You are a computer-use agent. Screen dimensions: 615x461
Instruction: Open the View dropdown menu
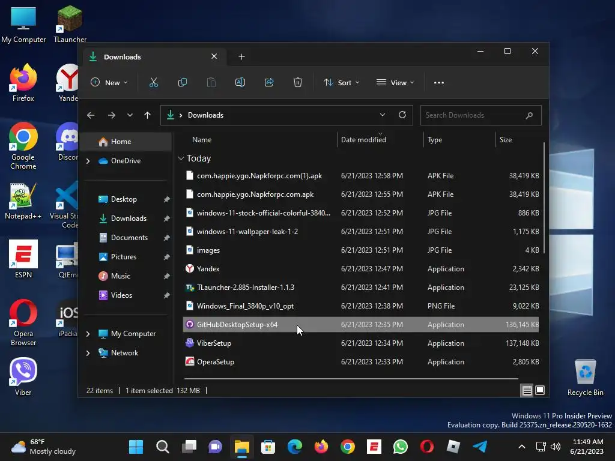[x=395, y=82]
